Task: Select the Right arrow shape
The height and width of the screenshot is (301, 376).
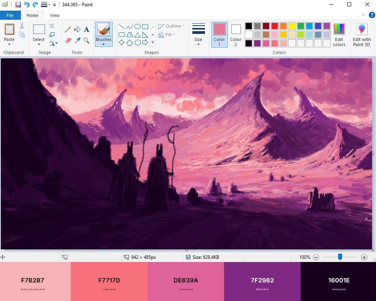Action: coord(145,43)
